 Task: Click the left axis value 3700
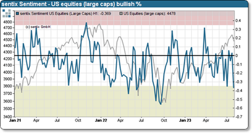tap(7, 93)
